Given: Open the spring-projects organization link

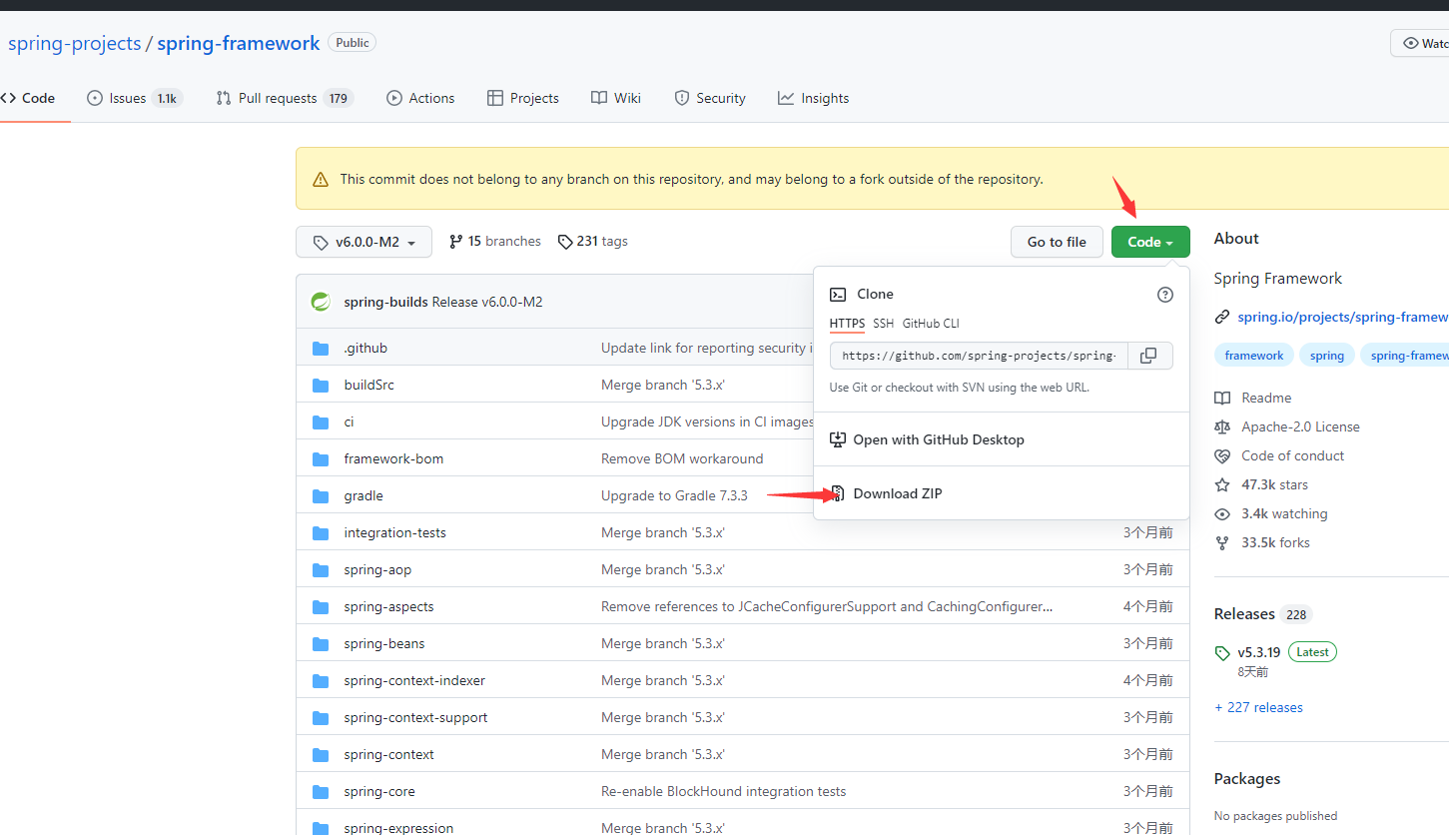Looking at the screenshot, I should (74, 43).
